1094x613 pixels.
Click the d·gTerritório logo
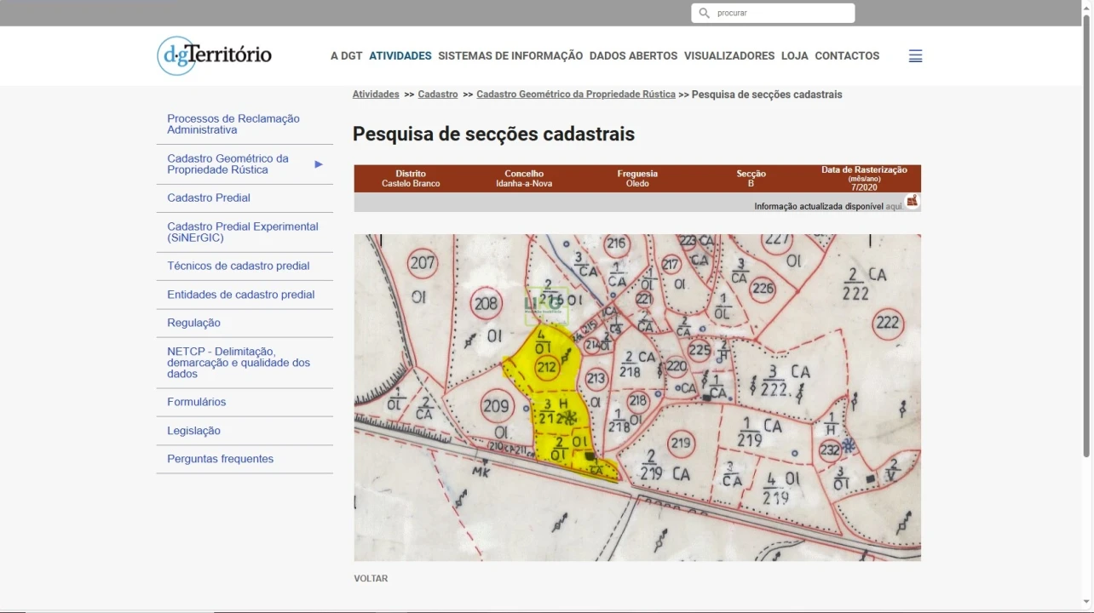213,55
